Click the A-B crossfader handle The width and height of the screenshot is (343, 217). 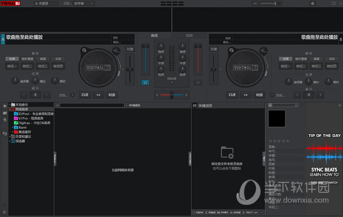172,95
